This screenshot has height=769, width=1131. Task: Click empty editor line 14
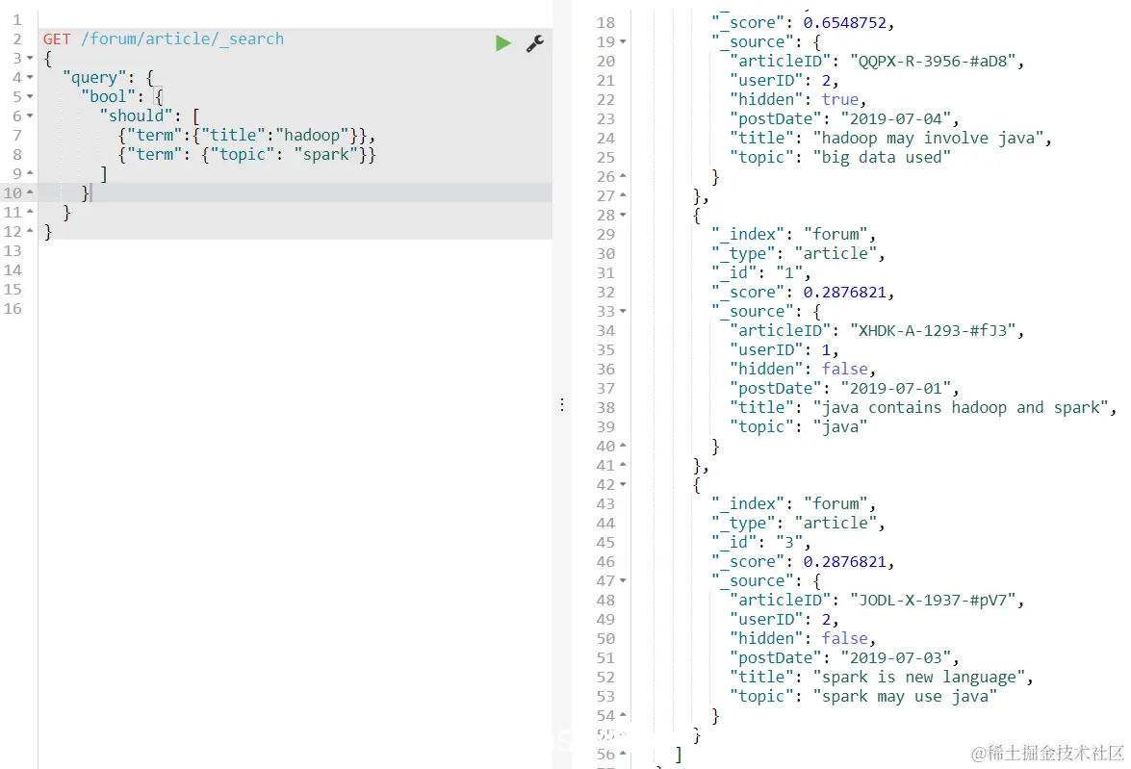click(295, 269)
